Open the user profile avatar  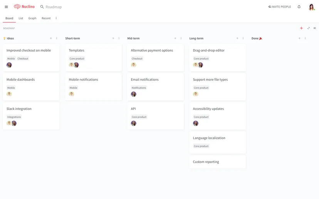click(311, 7)
